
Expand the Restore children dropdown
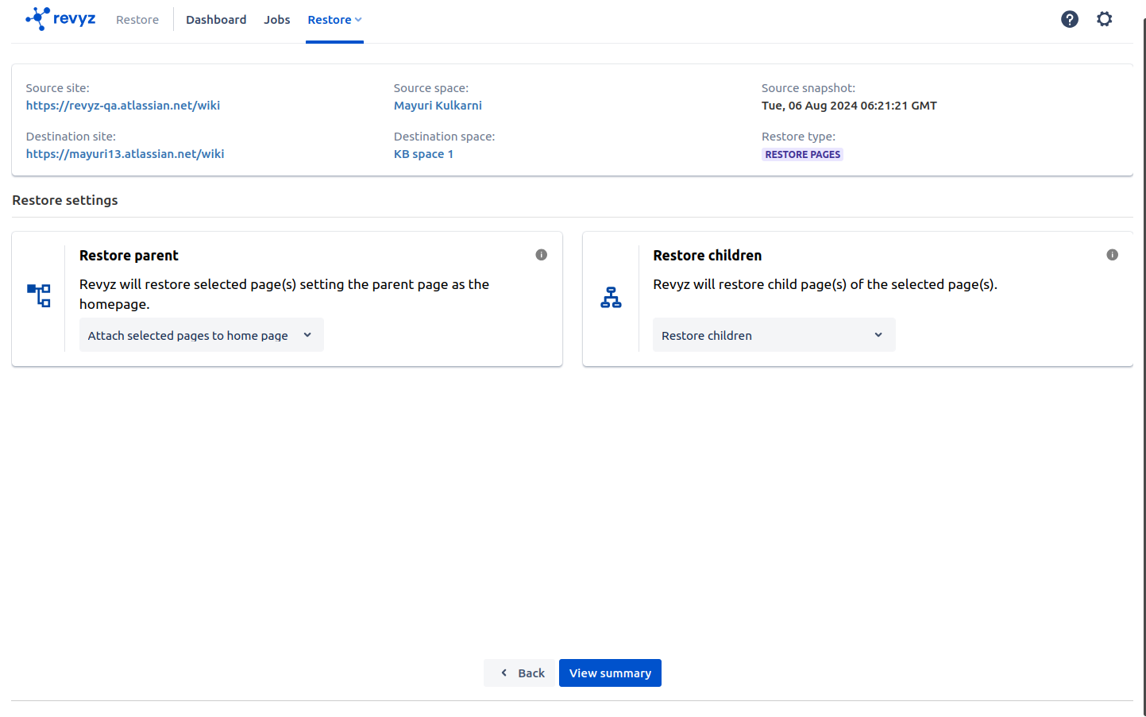[774, 335]
